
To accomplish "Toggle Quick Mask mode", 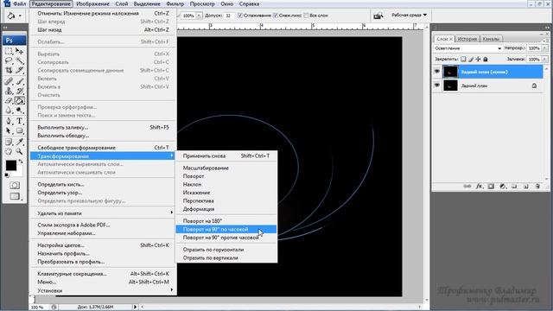I will [15, 185].
